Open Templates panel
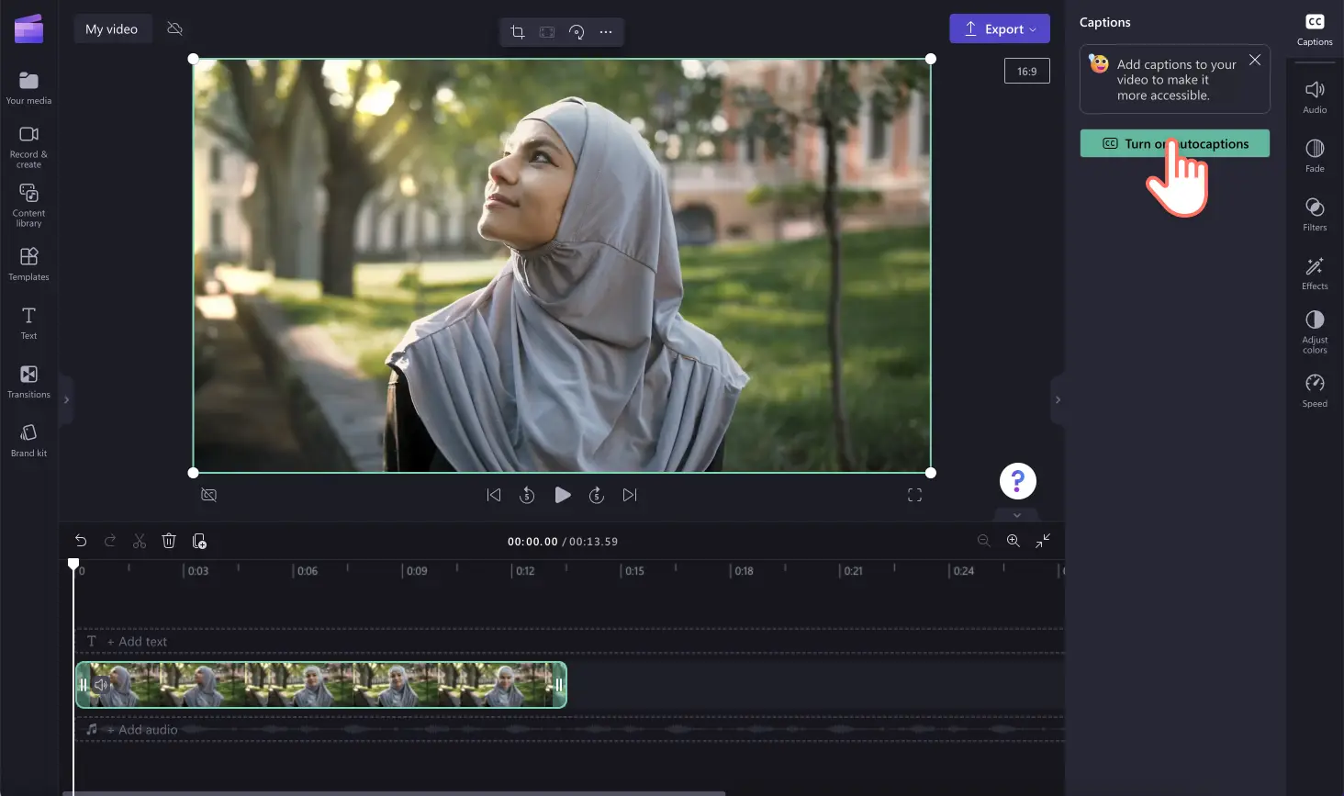Viewport: 1344px width, 796px height. tap(28, 263)
